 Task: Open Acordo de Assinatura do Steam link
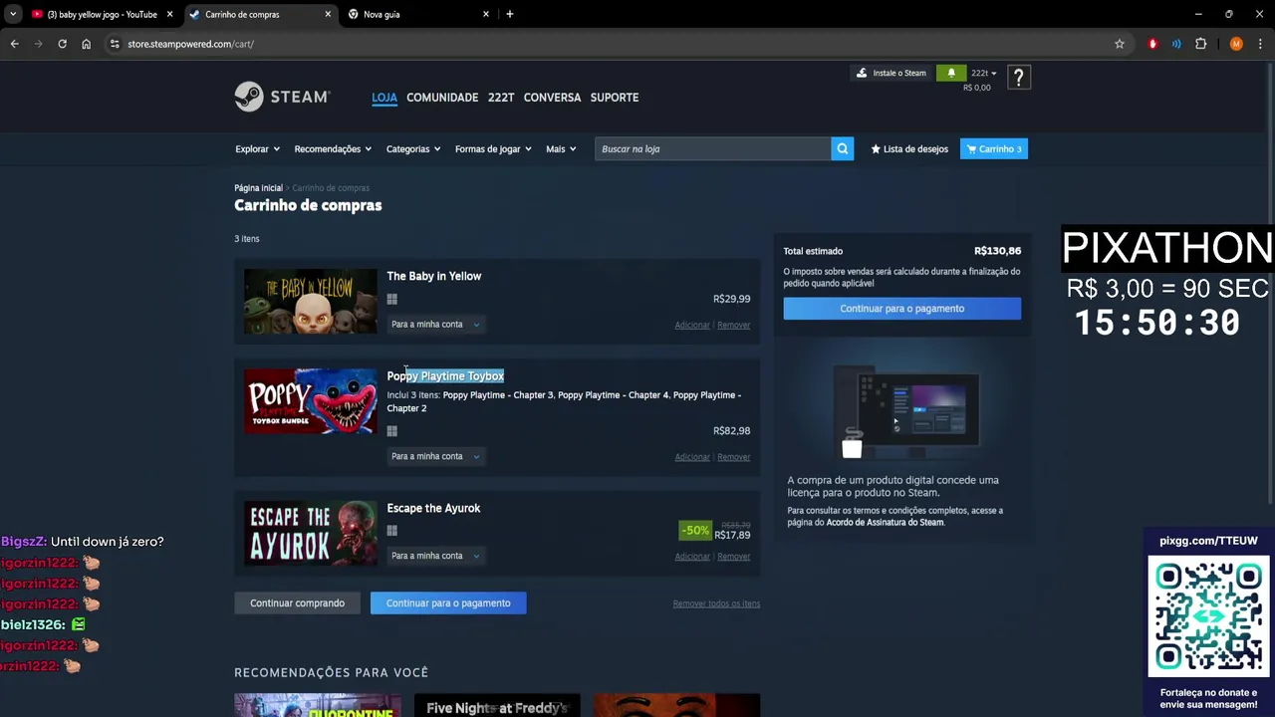[x=885, y=523]
